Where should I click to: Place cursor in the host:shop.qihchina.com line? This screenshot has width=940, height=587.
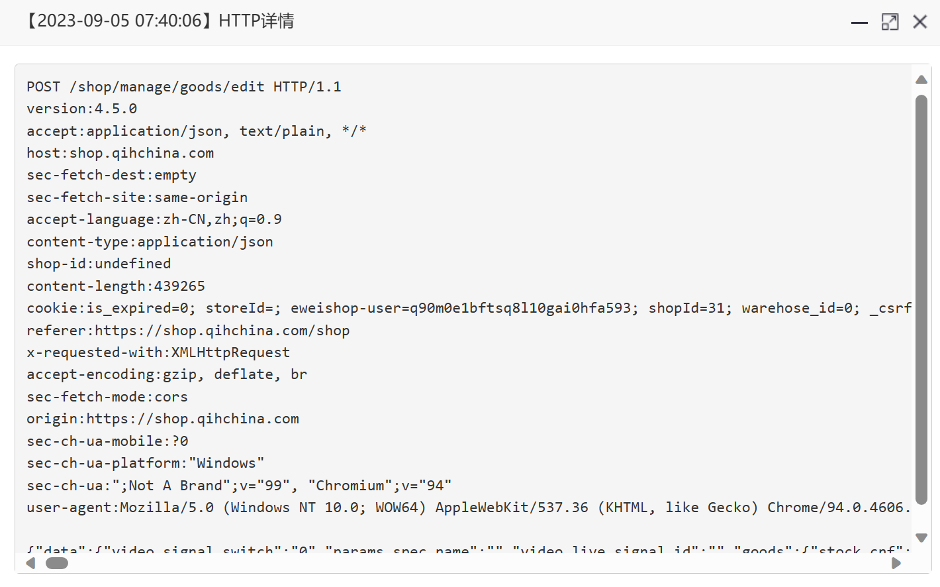pyautogui.click(x=120, y=153)
